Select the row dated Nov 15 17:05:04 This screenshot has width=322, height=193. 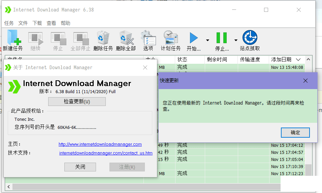(x=230, y=159)
